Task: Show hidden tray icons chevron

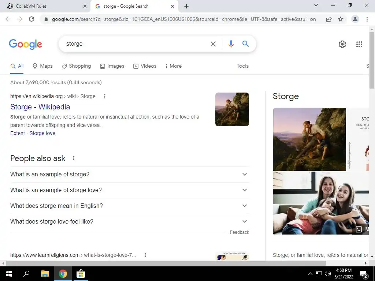Action: coord(310,274)
